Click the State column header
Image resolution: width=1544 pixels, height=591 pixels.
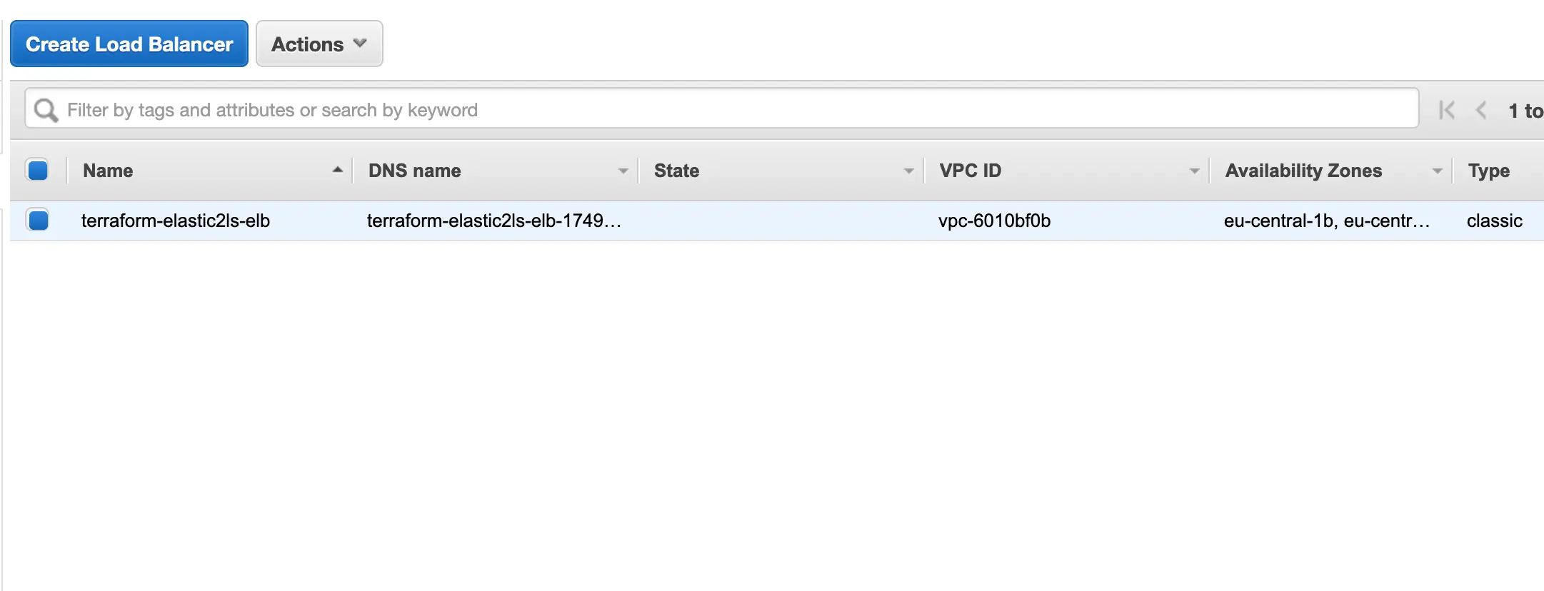[676, 170]
